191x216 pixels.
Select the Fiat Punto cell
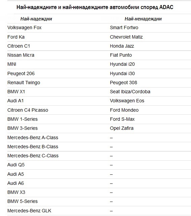pyautogui.click(x=121, y=55)
